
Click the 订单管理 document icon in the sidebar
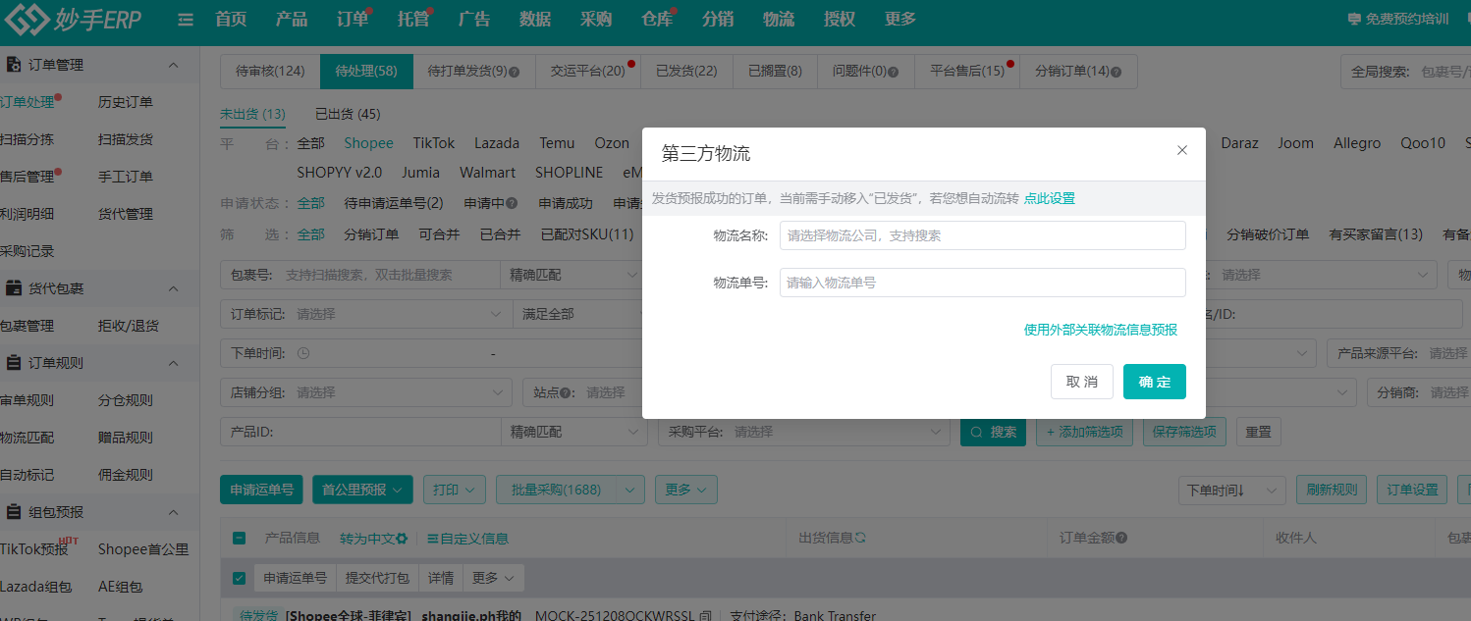[16, 65]
